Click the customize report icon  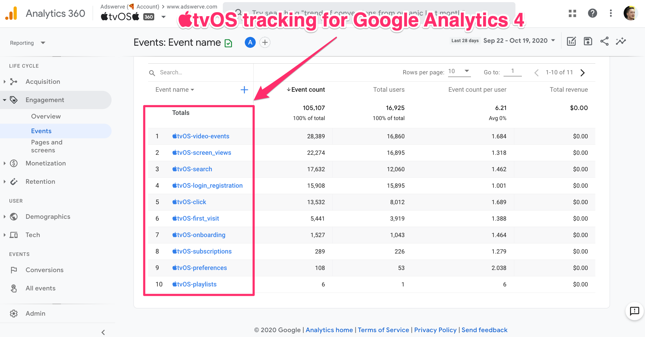pyautogui.click(x=571, y=41)
